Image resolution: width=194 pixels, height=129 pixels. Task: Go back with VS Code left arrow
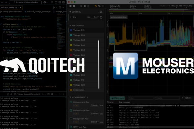2,2
